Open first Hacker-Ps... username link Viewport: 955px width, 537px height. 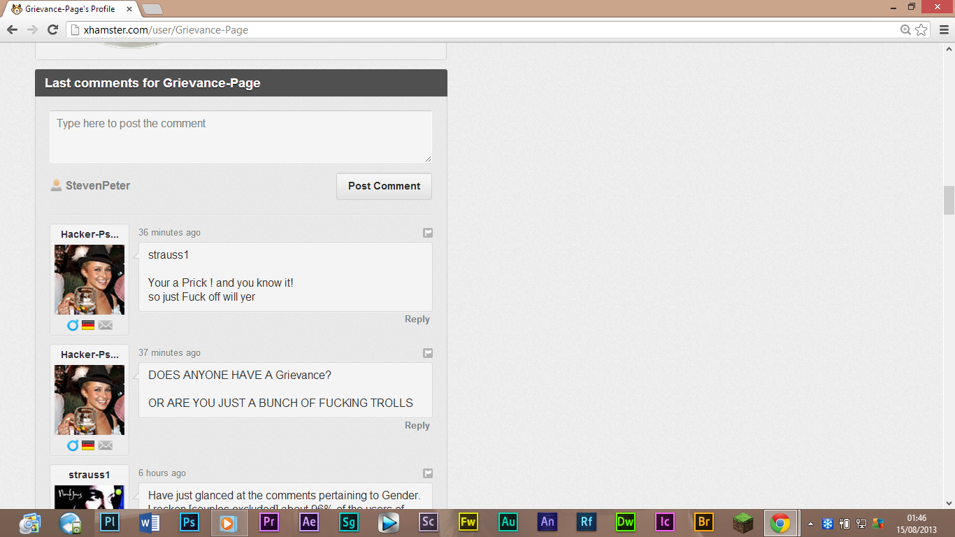[x=89, y=234]
